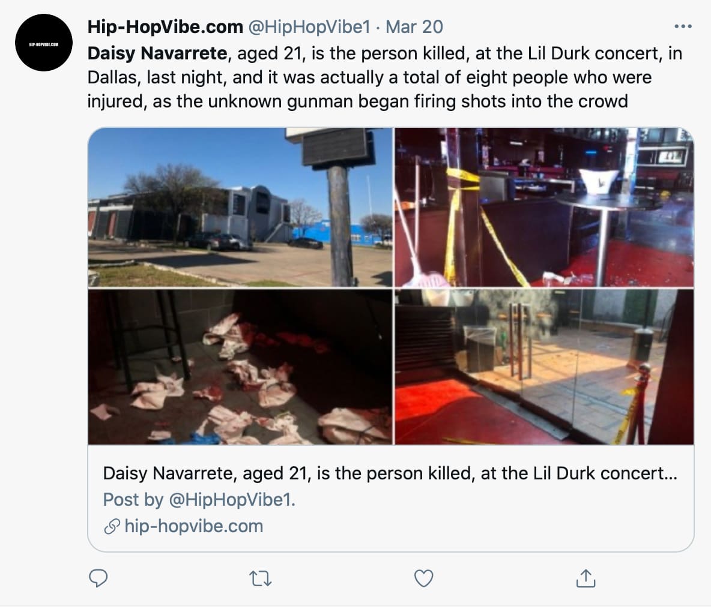This screenshot has height=612, width=711.
Task: Visit the @HipHopVibe1 handle in header
Action: click(309, 27)
